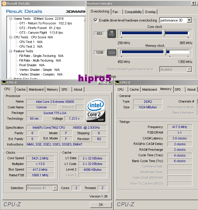Click the left CPU-Z window minimize button

click(x=100, y=82)
